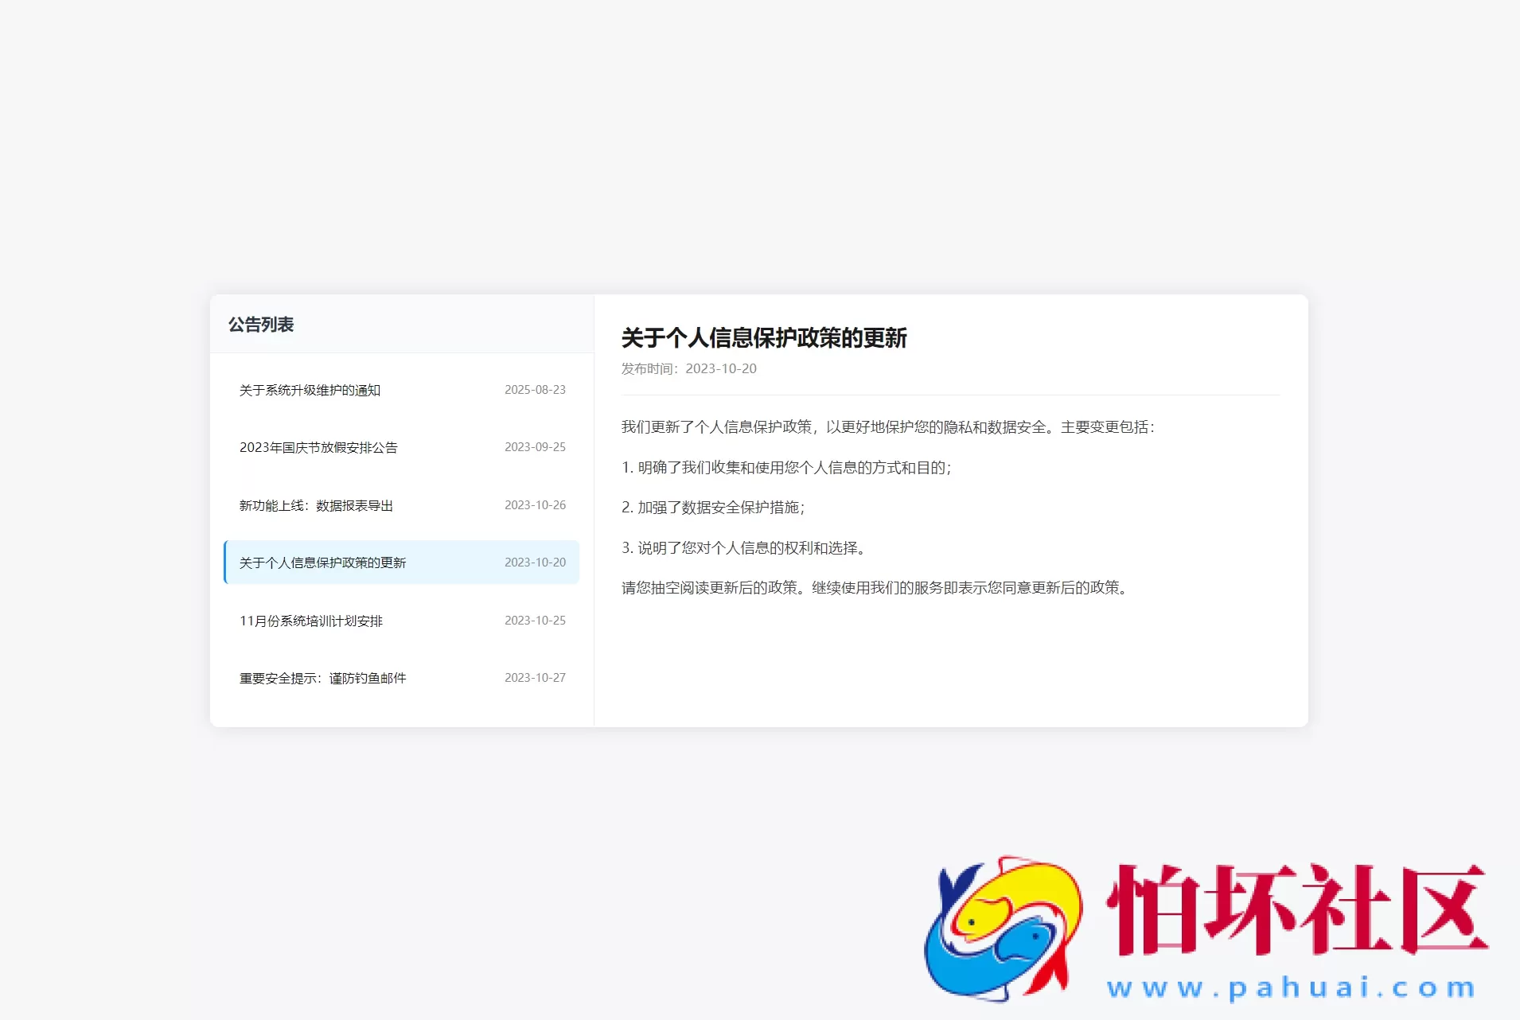Click the blue left border of selected item
The height and width of the screenshot is (1020, 1520).
pyautogui.click(x=224, y=562)
